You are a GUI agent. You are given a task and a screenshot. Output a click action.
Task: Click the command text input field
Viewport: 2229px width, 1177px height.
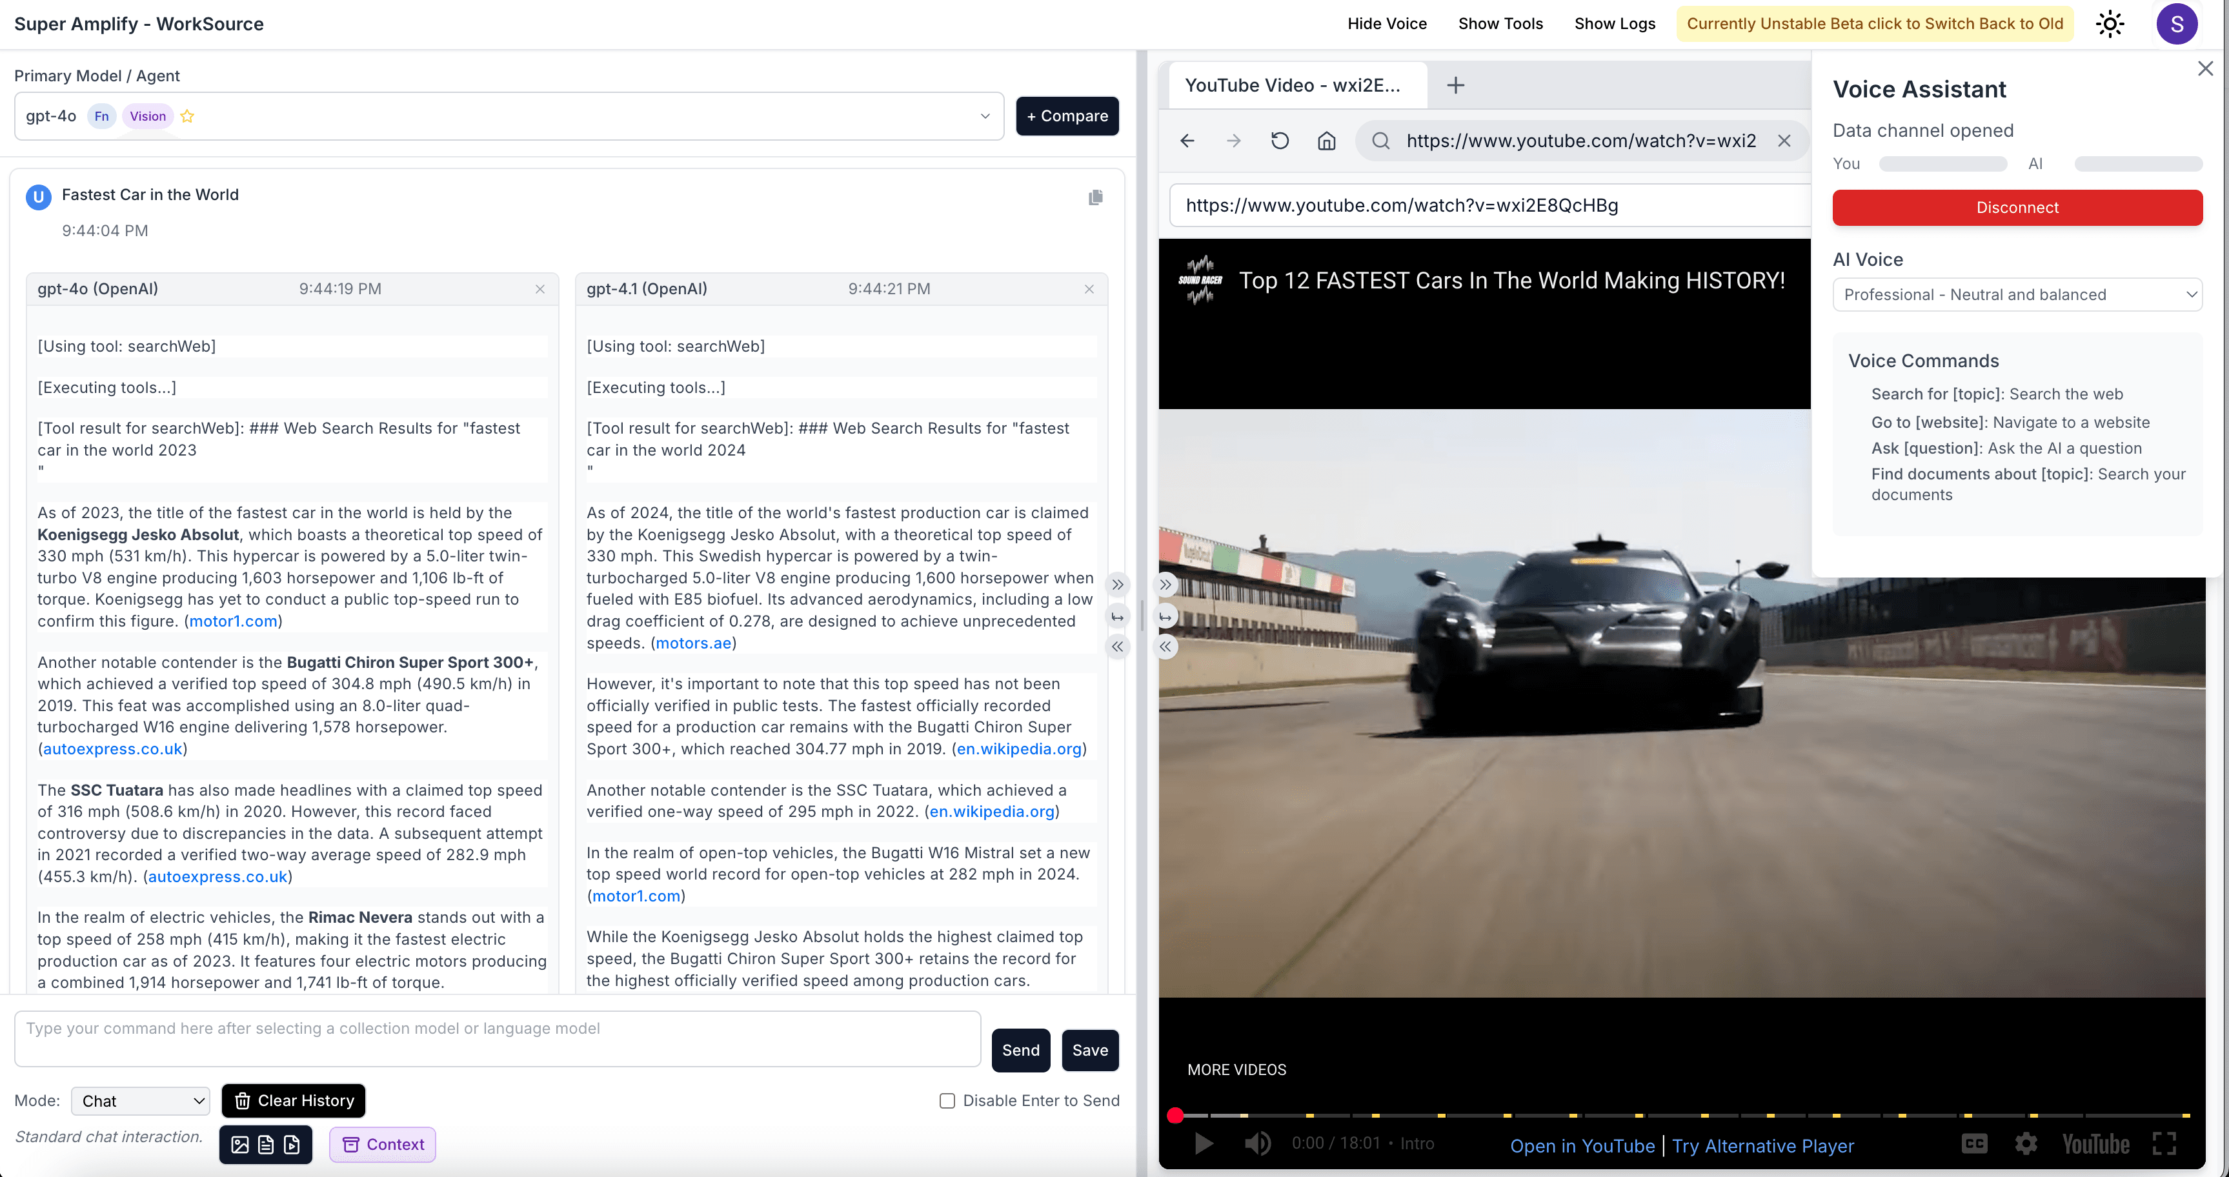tap(498, 1038)
